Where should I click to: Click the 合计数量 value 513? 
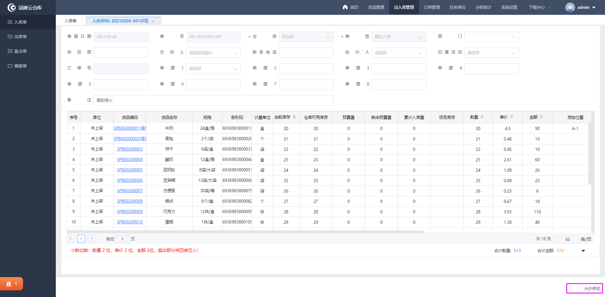pos(517,251)
